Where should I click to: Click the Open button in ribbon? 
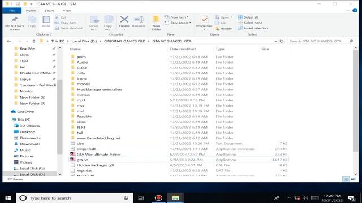[223, 17]
